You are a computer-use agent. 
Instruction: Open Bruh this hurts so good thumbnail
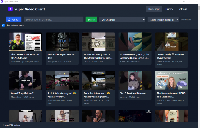(62, 80)
